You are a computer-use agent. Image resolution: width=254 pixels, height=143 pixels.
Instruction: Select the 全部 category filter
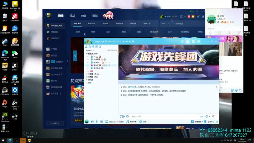click(x=78, y=32)
